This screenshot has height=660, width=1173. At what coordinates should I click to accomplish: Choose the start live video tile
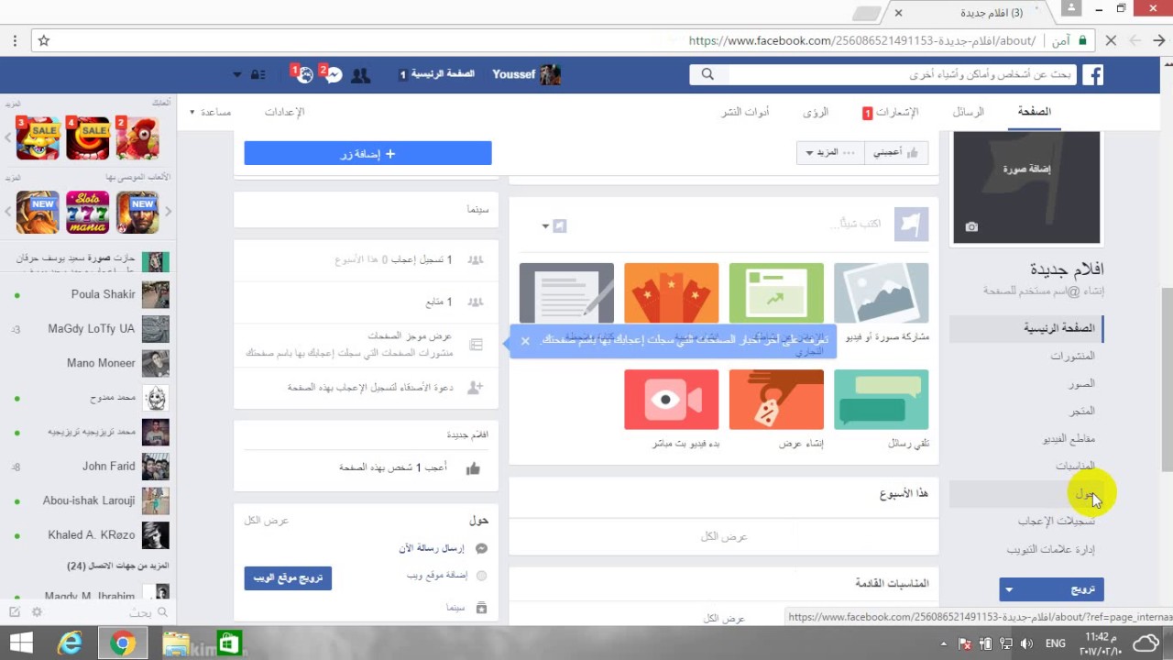[x=671, y=400]
